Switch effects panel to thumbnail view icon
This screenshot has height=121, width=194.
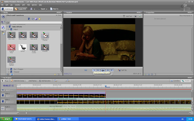(x=12, y=74)
